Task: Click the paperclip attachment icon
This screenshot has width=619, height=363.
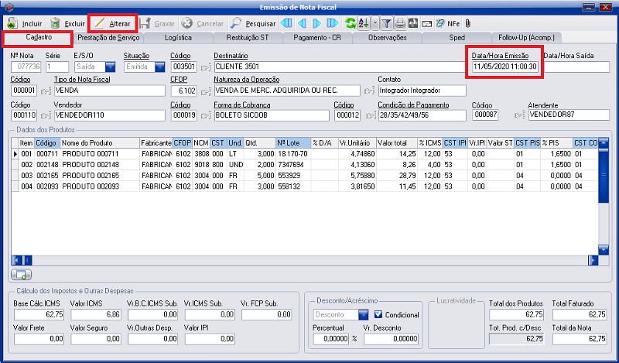Action: point(467,23)
